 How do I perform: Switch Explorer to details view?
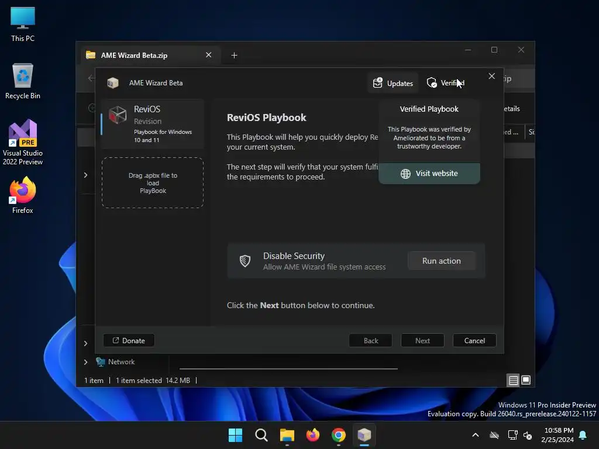513,380
